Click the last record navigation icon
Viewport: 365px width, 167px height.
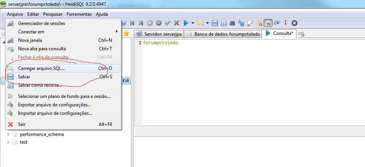click(141, 23)
